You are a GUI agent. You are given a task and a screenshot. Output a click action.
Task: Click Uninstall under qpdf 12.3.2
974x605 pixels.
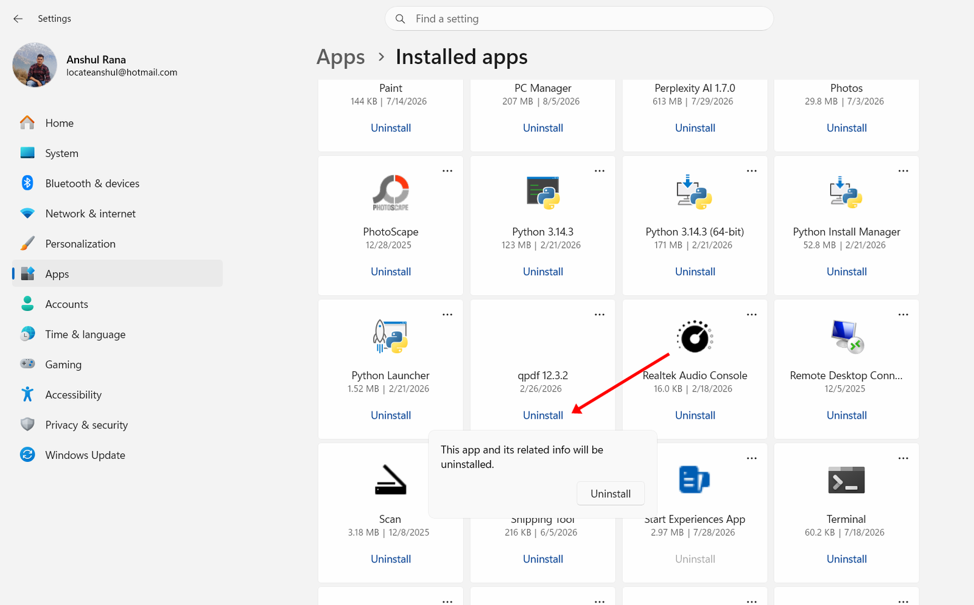[x=543, y=415]
